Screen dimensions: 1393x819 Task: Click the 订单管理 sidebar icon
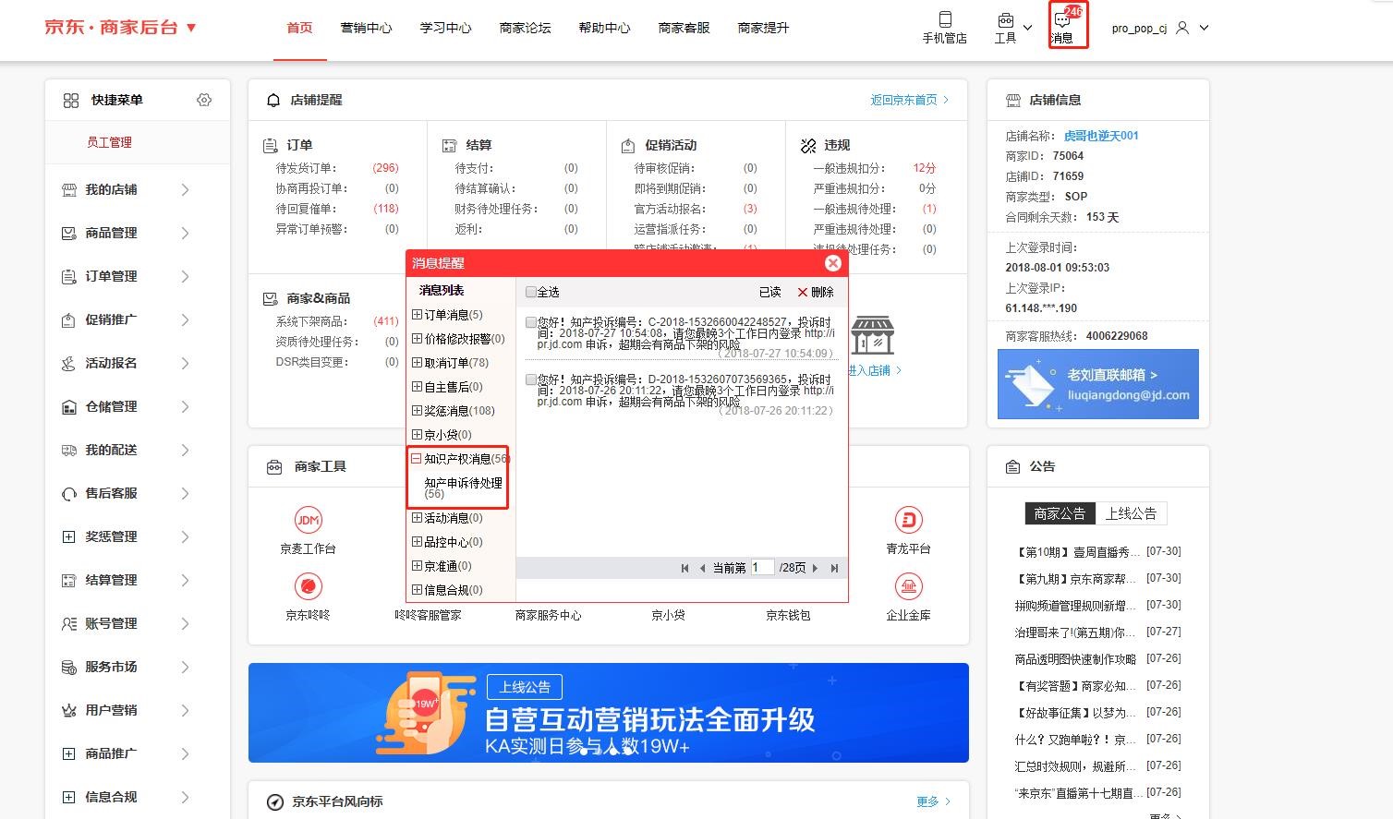pos(68,276)
